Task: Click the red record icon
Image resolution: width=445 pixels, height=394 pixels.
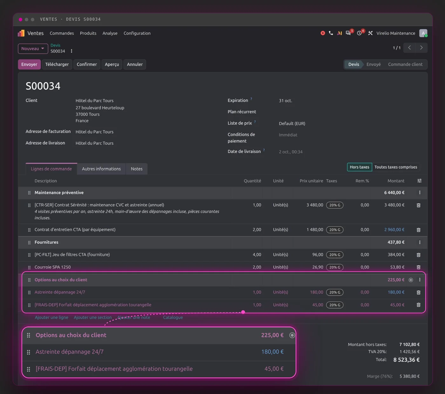Action: pos(323,33)
